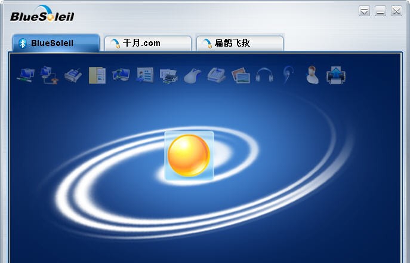The image size is (410, 263).
Task: Click the telephone service icon
Action: [217, 75]
